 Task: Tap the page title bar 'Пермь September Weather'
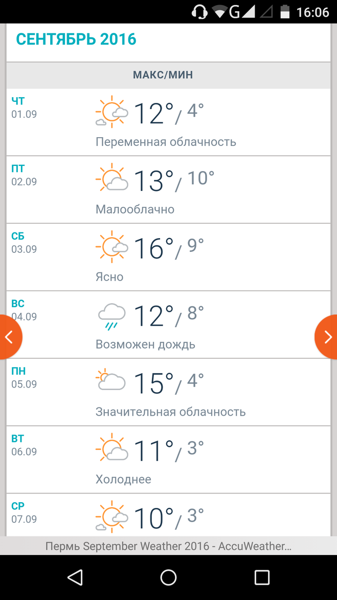coord(168,546)
